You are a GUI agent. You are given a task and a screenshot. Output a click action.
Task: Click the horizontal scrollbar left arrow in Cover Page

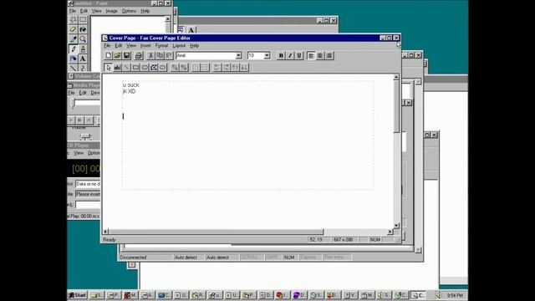coord(105,232)
